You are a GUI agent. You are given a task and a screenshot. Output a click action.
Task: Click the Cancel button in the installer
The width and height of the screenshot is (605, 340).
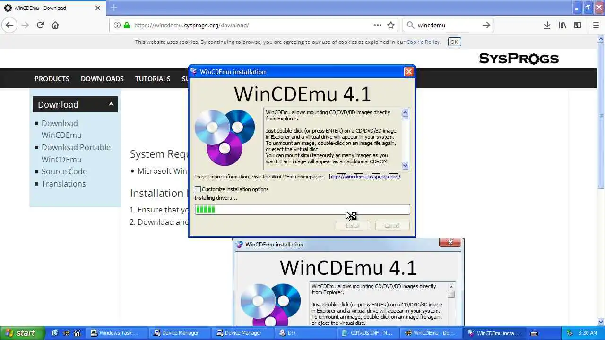click(x=392, y=226)
